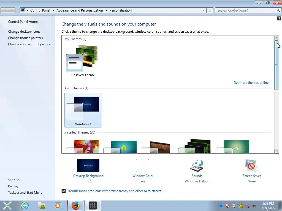Click the muted volume tray icon
This screenshot has width=282, height=211.
254,206
